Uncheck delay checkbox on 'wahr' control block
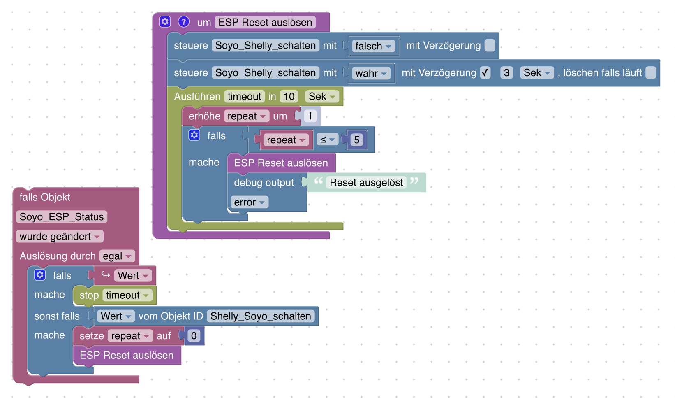Image resolution: width=675 pixels, height=400 pixels. [485, 73]
